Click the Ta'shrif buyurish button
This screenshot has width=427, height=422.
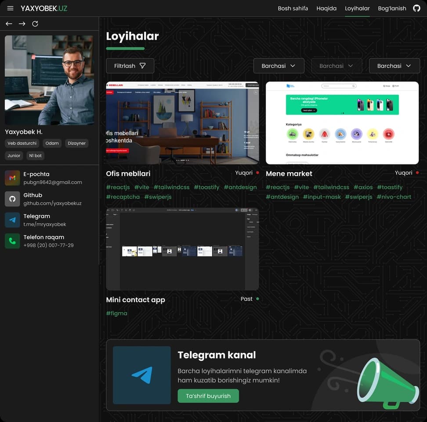pyautogui.click(x=208, y=396)
